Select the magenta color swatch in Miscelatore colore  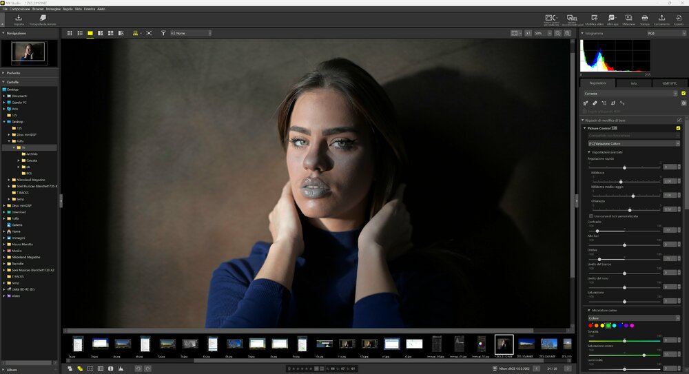[632, 326]
